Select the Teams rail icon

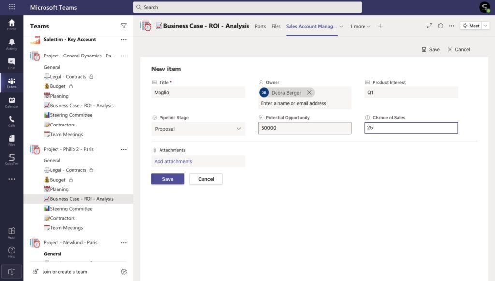click(12, 83)
